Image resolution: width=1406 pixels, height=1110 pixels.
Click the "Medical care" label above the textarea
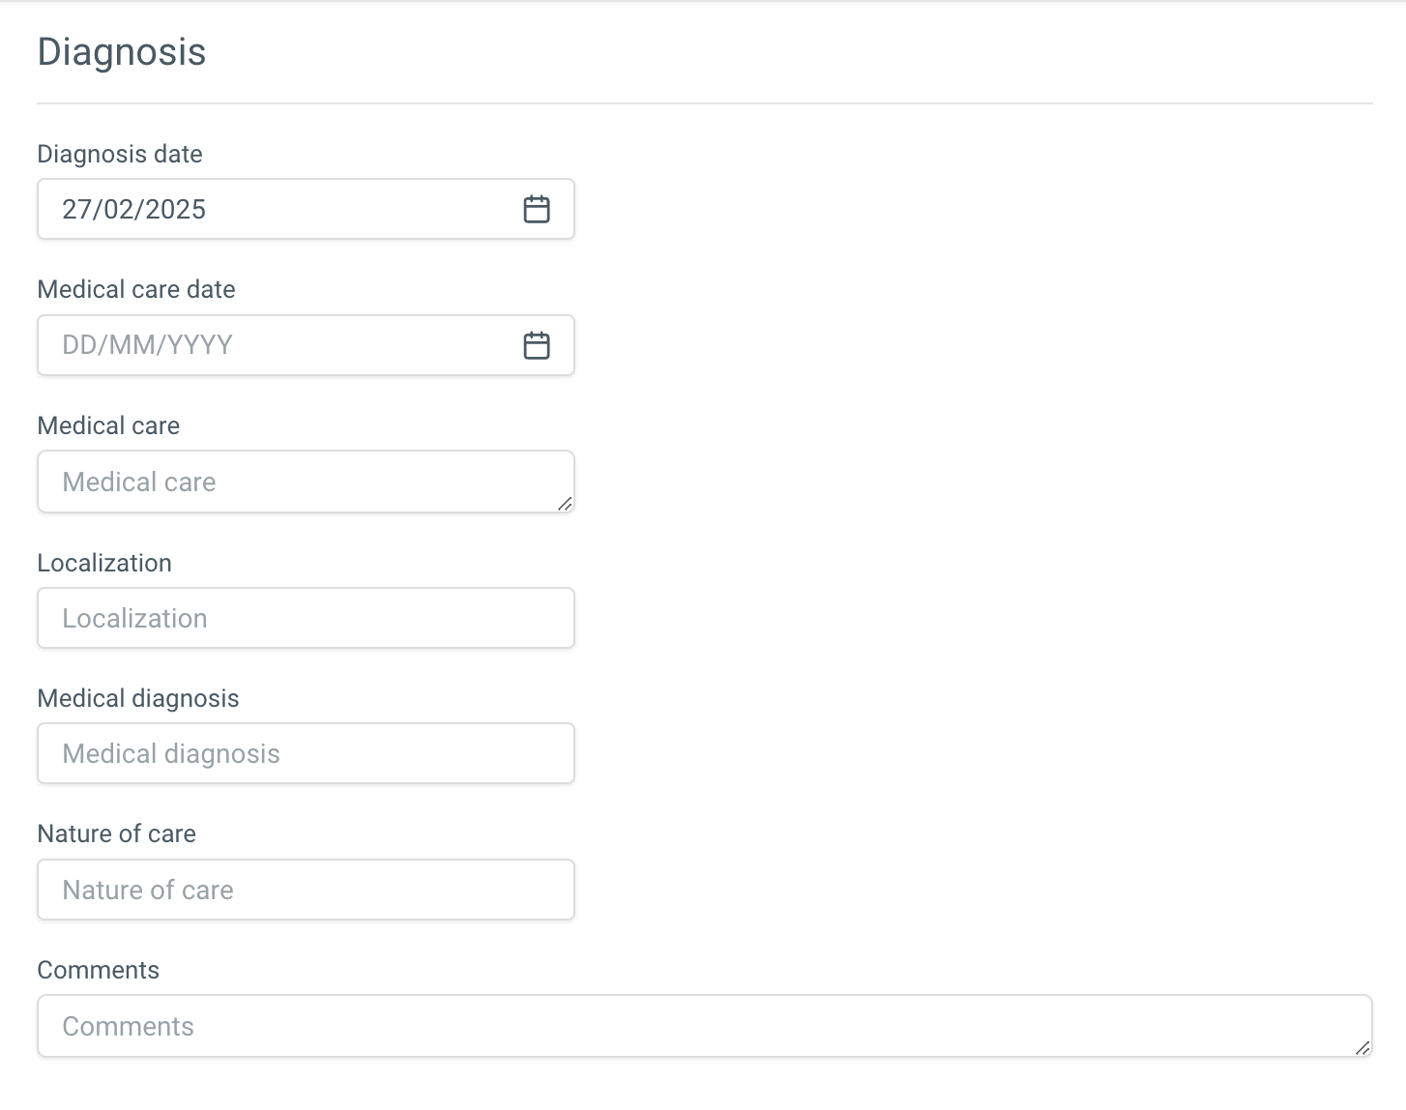(x=108, y=425)
